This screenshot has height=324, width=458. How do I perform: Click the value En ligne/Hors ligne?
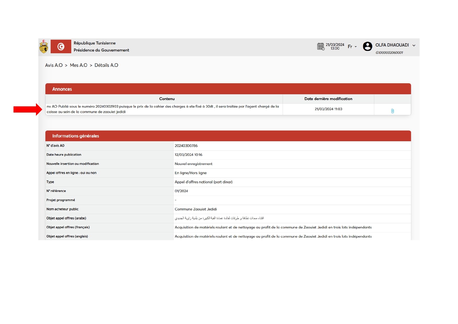pos(191,173)
